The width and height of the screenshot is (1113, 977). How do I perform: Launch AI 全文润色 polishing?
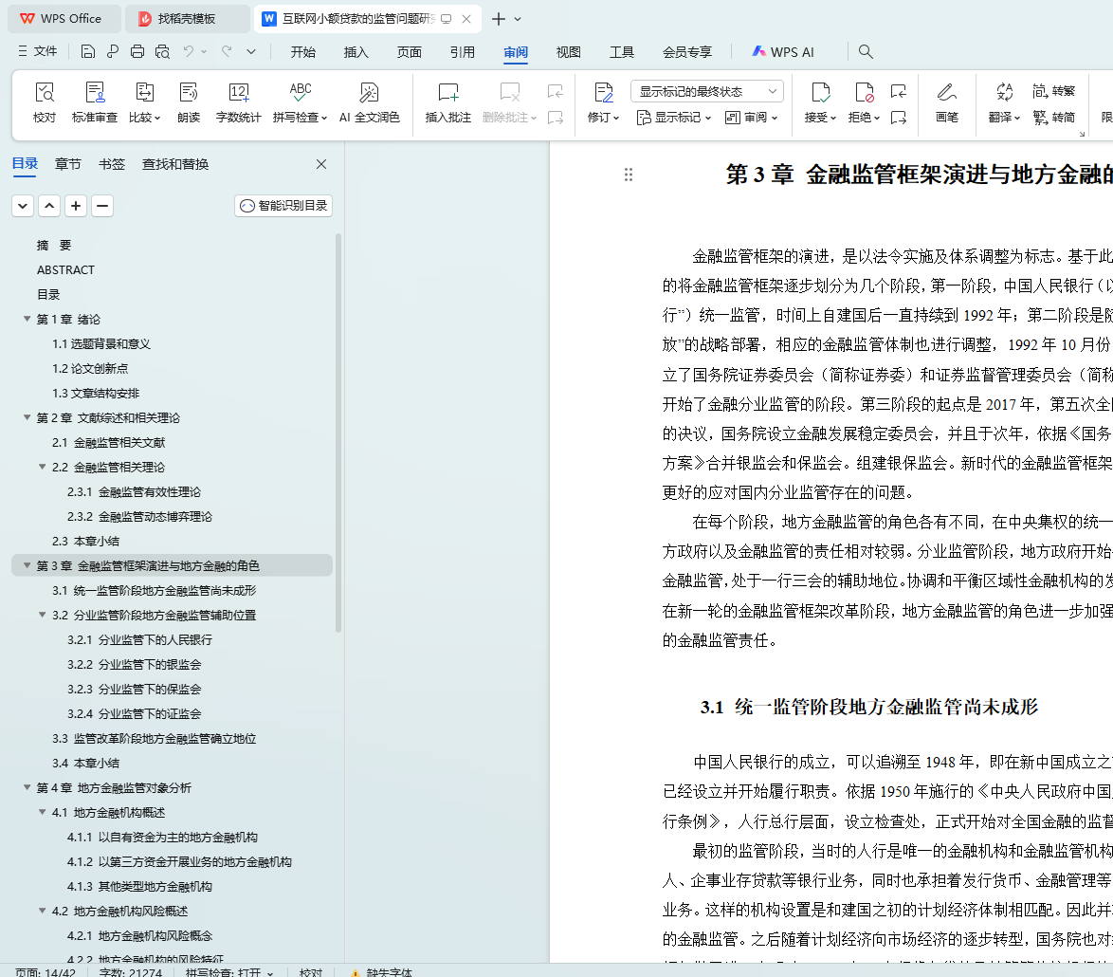pyautogui.click(x=369, y=102)
